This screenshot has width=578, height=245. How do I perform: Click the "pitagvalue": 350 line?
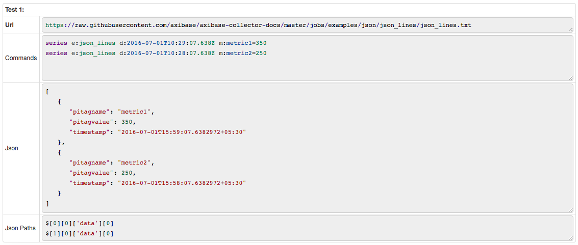point(105,122)
